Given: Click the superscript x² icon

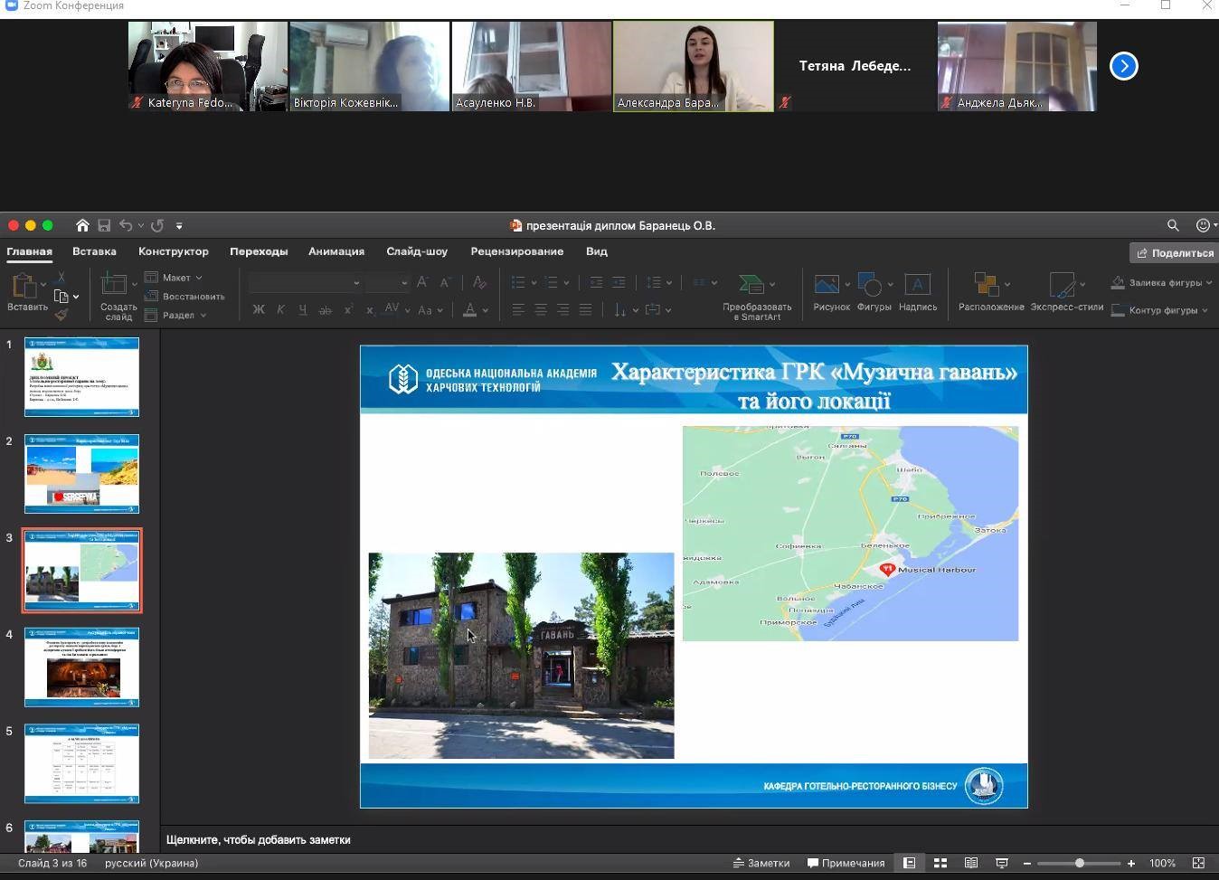Looking at the screenshot, I should (348, 309).
